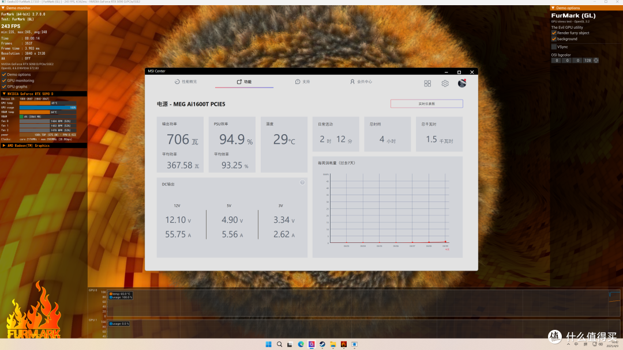Image resolution: width=623 pixels, height=350 pixels.
Task: Click the 367.58 瓦 average power value
Action: point(183,165)
